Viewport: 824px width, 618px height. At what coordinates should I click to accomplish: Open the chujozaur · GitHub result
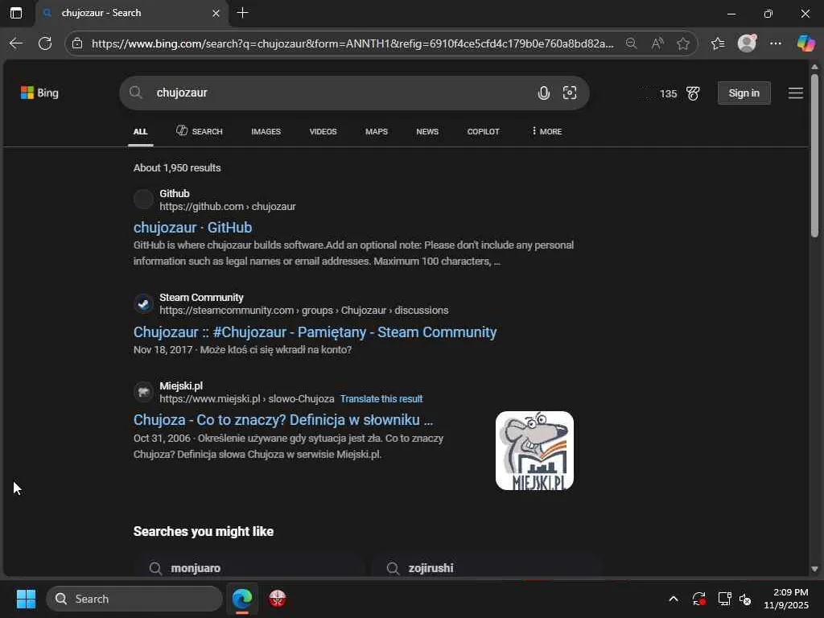[x=193, y=228]
